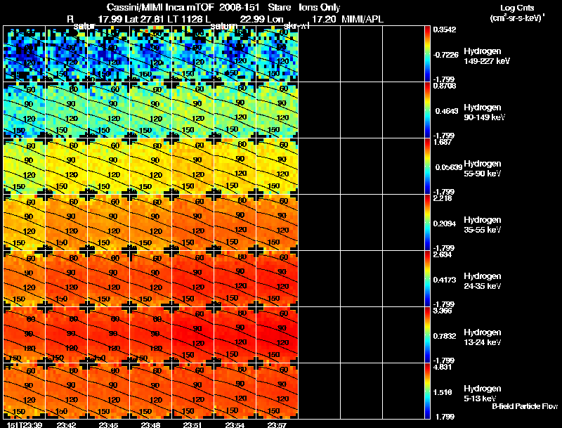The image size is (562, 428).
Task: Click the '3.366' color scale value
Action: pos(443,311)
